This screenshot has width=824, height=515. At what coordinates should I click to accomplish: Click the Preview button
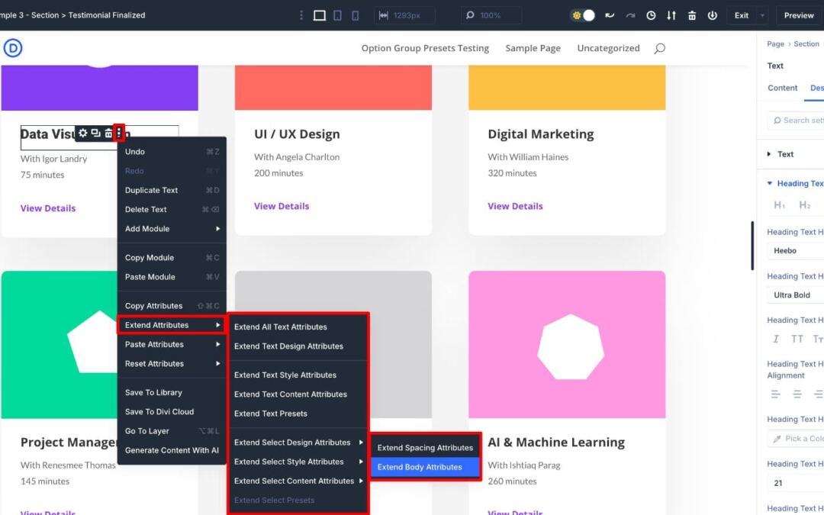click(798, 15)
